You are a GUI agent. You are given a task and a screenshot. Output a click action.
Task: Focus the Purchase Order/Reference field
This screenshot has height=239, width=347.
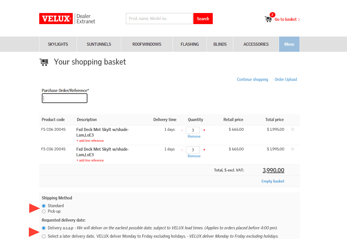(x=65, y=98)
